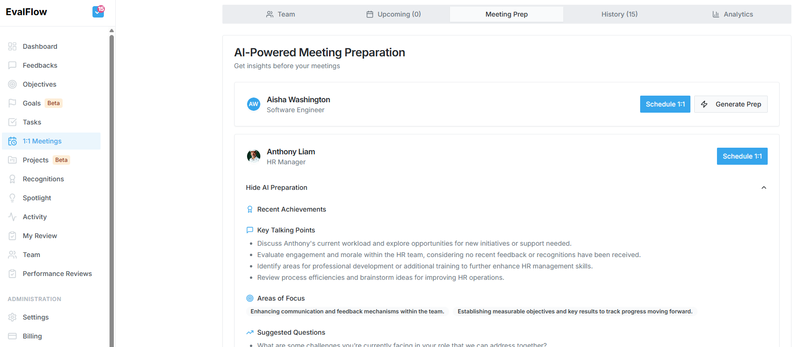This screenshot has height=347, width=799.
Task: Generate Prep for Aisha Washington
Action: [731, 104]
